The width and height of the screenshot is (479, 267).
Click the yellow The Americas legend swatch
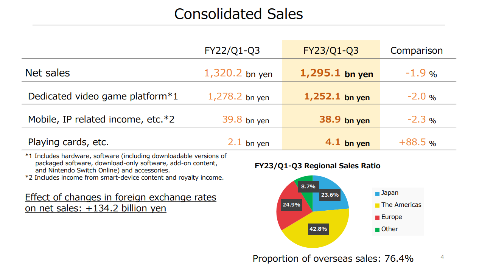[377, 205]
